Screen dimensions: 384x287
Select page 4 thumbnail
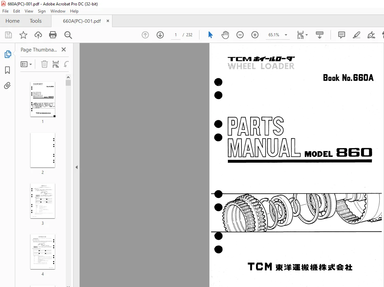[43, 252]
